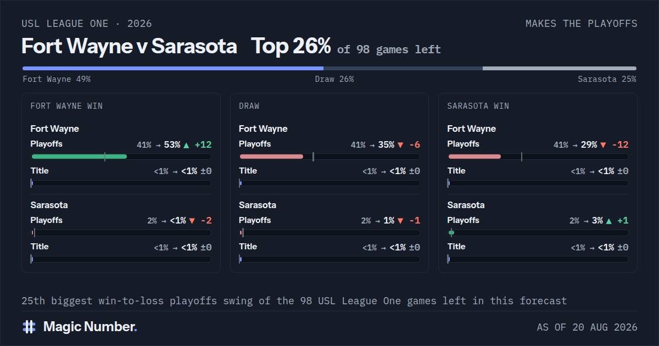The image size is (659, 346).
Task: Select the FORT WAYNE WIN card header
Action: (66, 106)
